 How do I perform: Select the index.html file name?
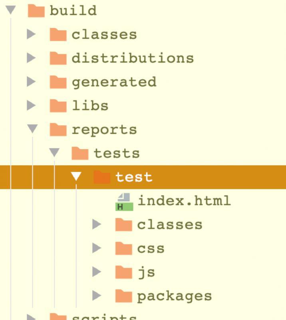point(184,201)
